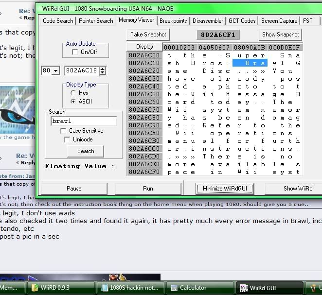Screen dimensions: 322x295
Task: Select memory row address 802A6C50
Action: pos(144,94)
